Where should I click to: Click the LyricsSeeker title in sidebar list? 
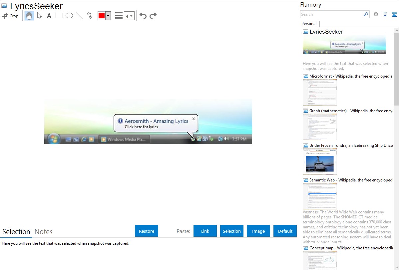pos(326,32)
